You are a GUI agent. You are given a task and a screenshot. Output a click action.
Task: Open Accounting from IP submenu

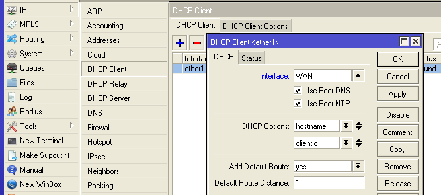point(124,25)
